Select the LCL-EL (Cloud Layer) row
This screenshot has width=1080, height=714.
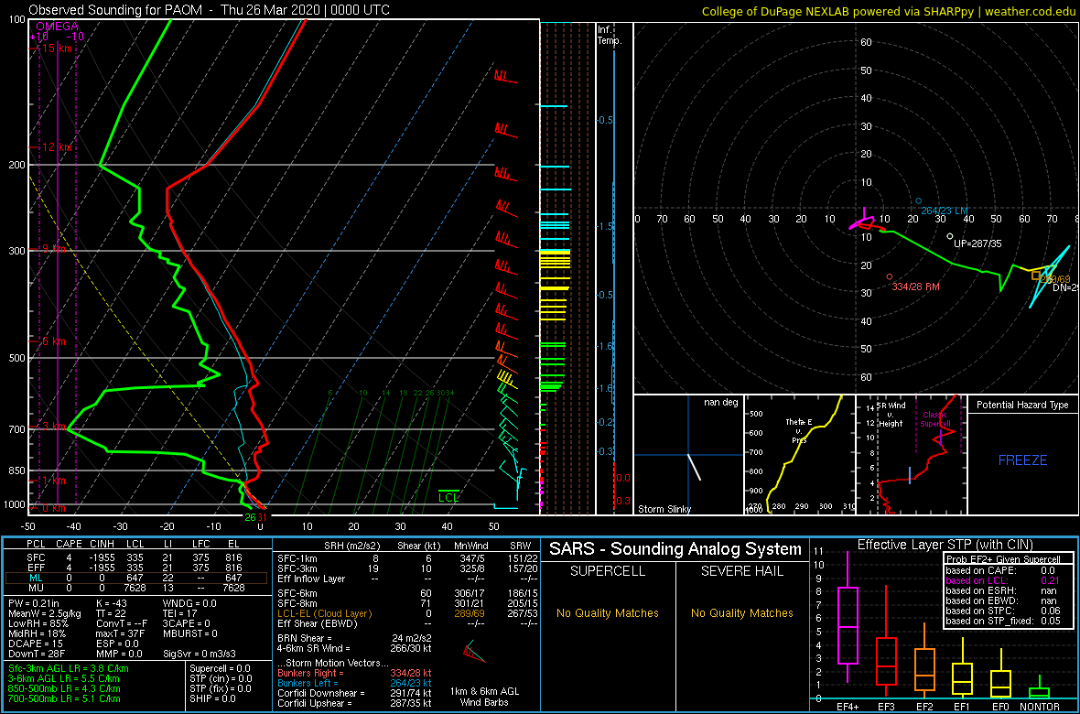(x=407, y=613)
